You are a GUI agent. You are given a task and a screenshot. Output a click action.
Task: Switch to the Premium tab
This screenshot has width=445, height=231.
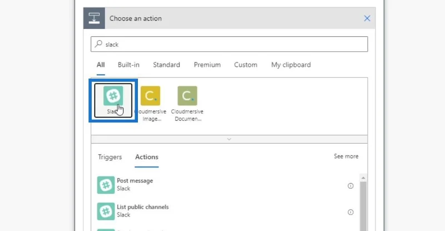207,65
